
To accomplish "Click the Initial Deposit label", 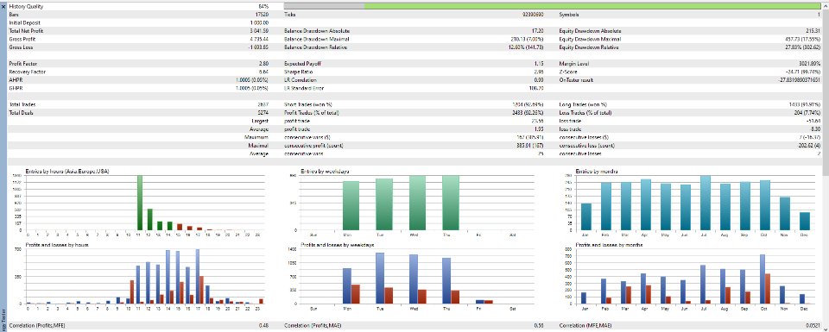I will pos(25,23).
